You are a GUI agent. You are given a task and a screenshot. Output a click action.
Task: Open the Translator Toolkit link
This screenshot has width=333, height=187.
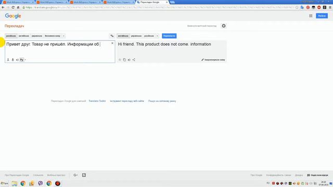click(97, 101)
